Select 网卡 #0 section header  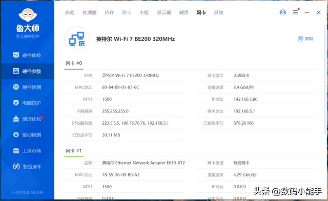point(74,63)
